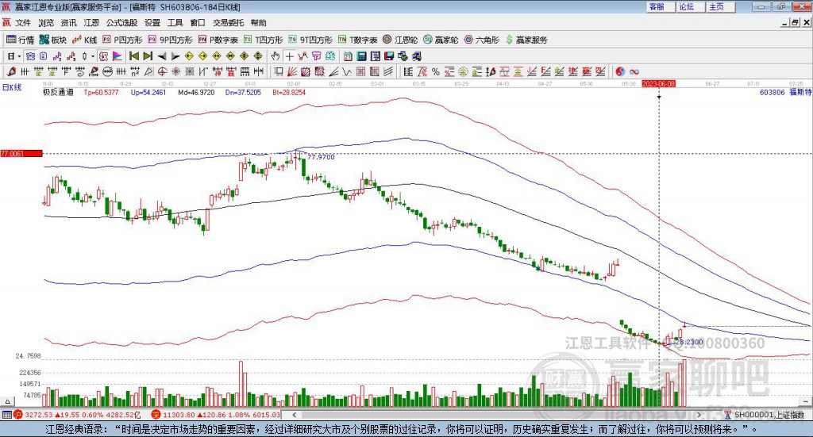The image size is (813, 437).
Task: Select the percent sign drawing tool
Action: pos(436,72)
